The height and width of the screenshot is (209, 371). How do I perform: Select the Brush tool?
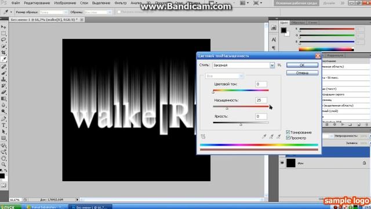point(3,73)
